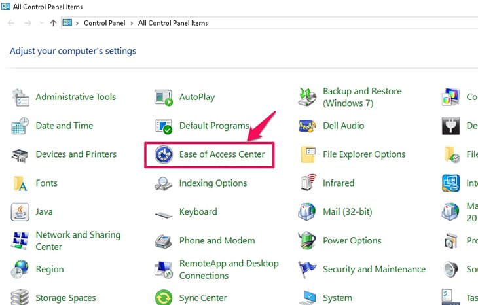Open the Date and Time link

coord(64,126)
